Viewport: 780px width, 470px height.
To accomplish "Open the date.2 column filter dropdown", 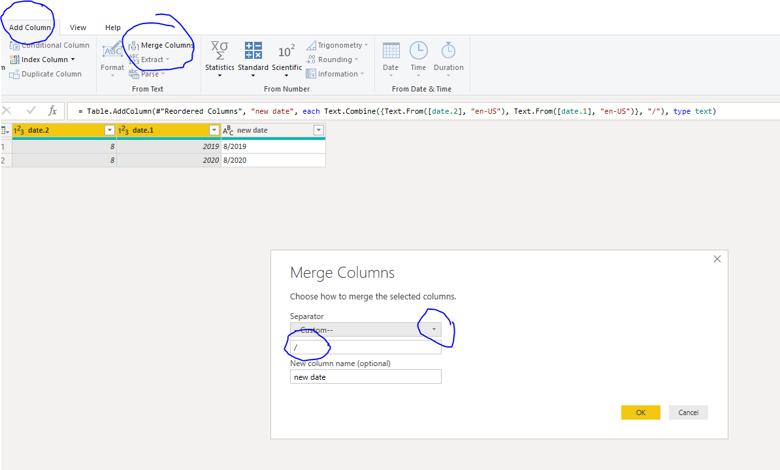I will 110,130.
